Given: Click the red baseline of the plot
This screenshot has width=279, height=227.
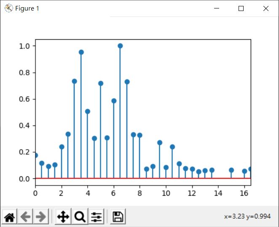Looking at the screenshot, I should tap(143, 178).
